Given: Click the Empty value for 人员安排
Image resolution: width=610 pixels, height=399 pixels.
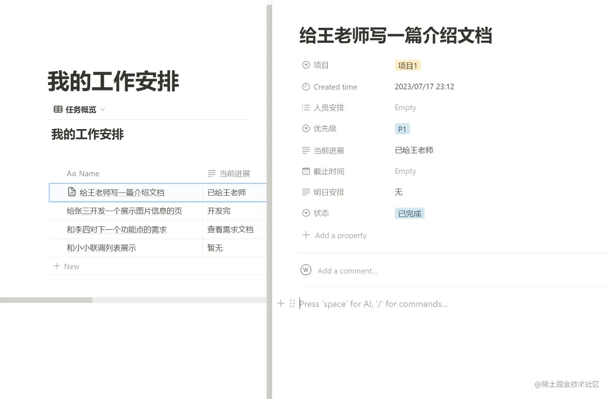Looking at the screenshot, I should (x=405, y=108).
